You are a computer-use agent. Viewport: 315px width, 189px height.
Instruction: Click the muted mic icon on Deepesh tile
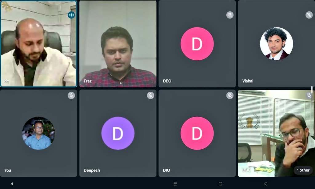click(150, 95)
